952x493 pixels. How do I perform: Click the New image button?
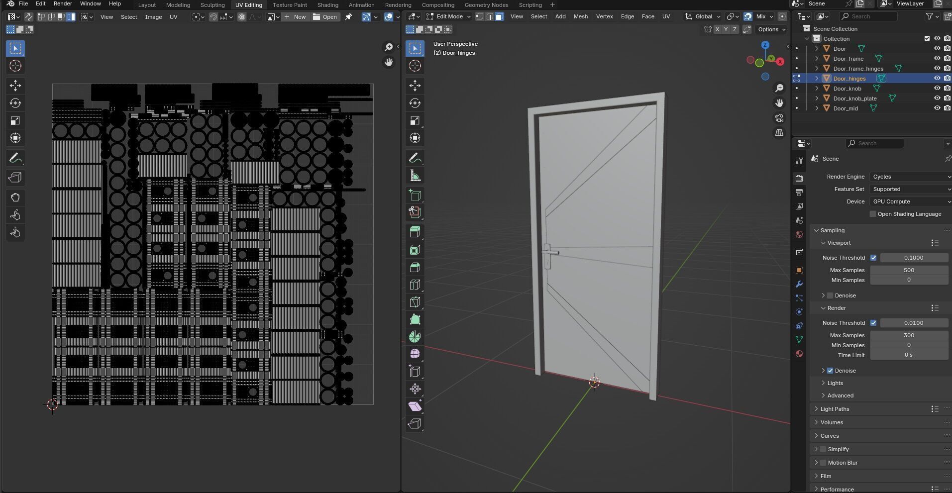tap(295, 17)
